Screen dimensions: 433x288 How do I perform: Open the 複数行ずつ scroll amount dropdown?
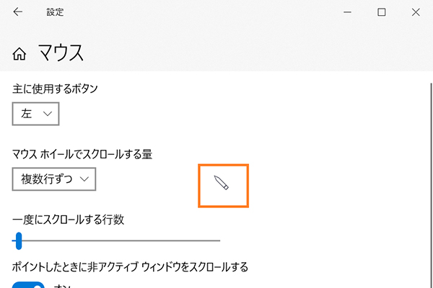click(x=54, y=179)
